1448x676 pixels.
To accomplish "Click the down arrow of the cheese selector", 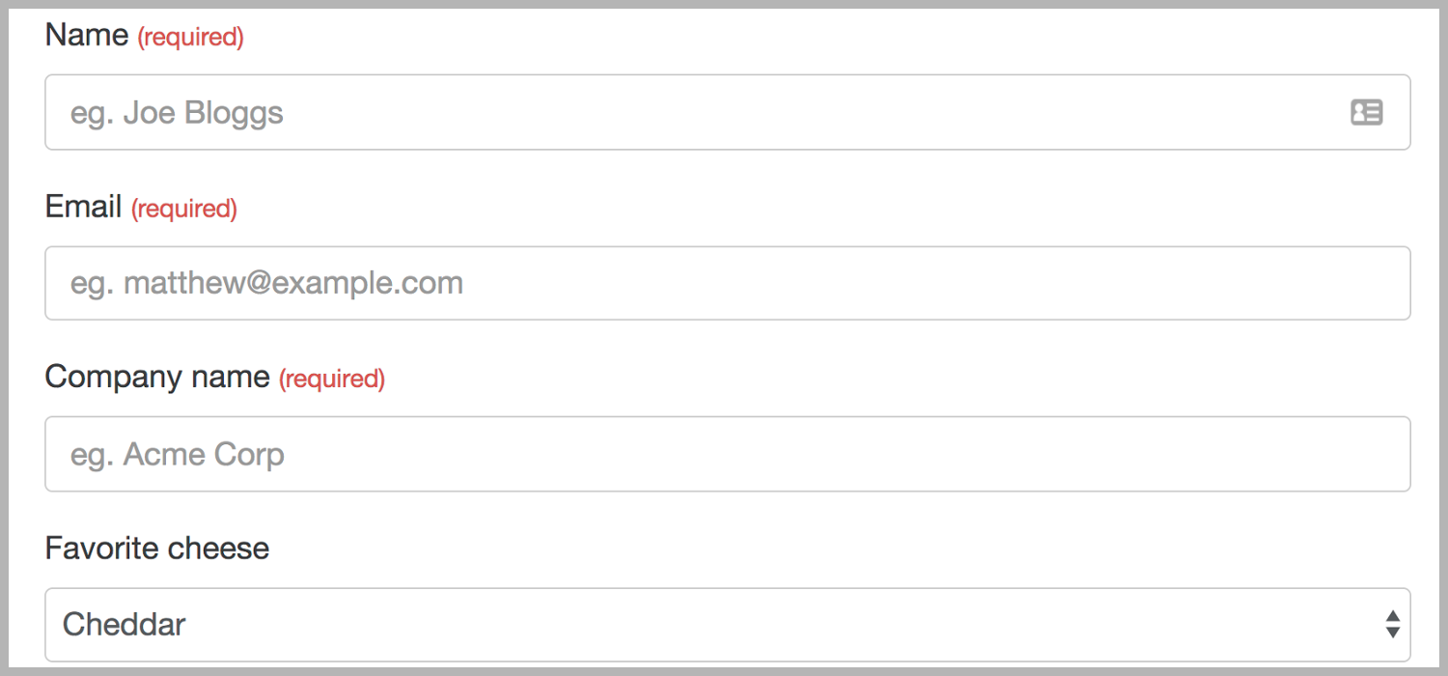I will click(1392, 633).
